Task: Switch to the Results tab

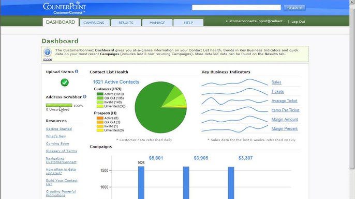Action: tap(126, 23)
